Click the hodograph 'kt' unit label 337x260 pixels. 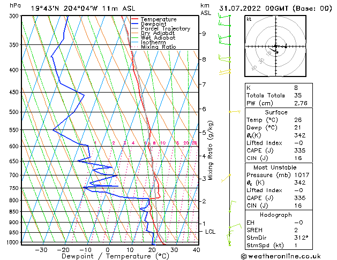click(249, 19)
